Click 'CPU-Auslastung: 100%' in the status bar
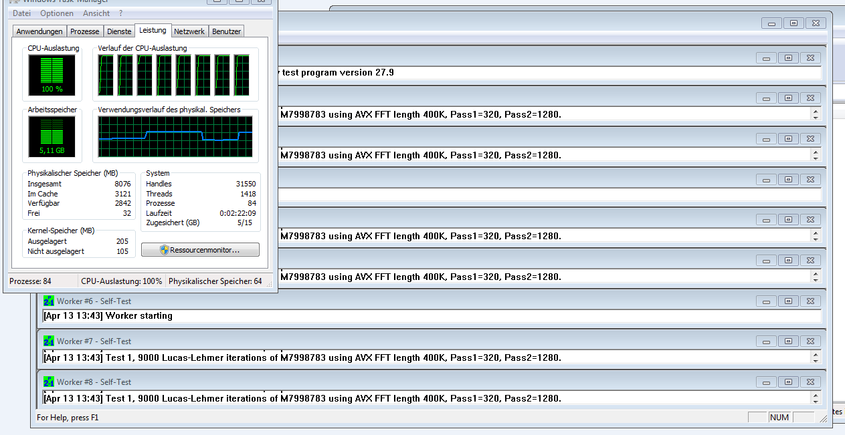The height and width of the screenshot is (435, 845). pyautogui.click(x=122, y=281)
